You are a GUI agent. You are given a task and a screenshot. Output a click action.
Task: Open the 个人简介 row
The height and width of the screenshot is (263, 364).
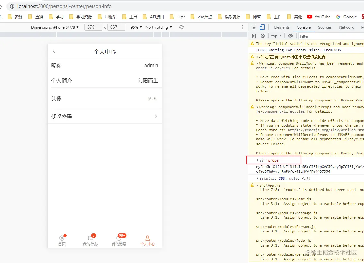pyautogui.click(x=105, y=80)
